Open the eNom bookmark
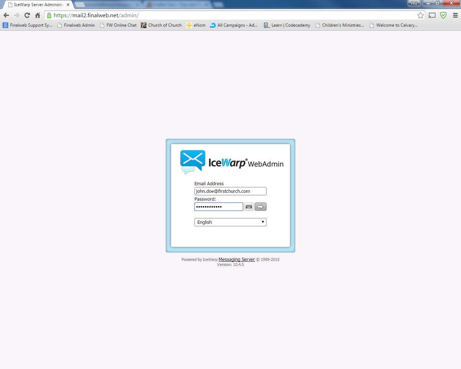The height and width of the screenshot is (369, 461). 196,25
